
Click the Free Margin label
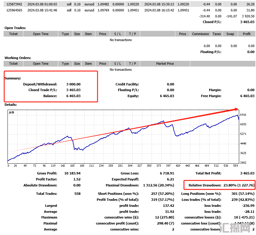(x=211, y=96)
